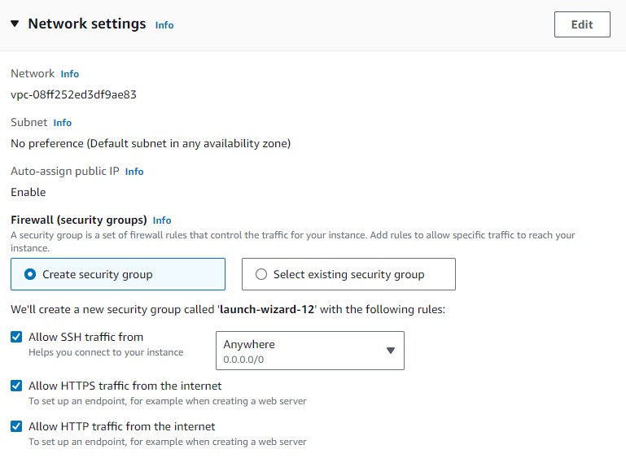Uncheck Allow HTTPS traffic from the internet checkbox
626x458 pixels.
[16, 386]
